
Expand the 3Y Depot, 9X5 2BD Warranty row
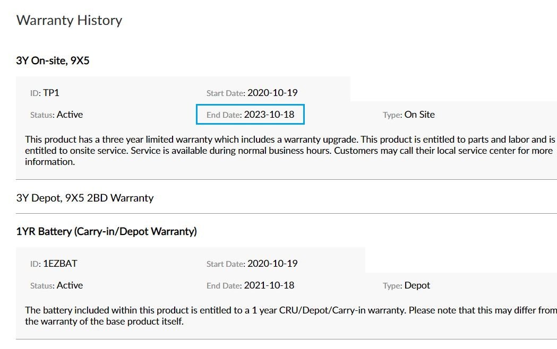[x=85, y=198]
